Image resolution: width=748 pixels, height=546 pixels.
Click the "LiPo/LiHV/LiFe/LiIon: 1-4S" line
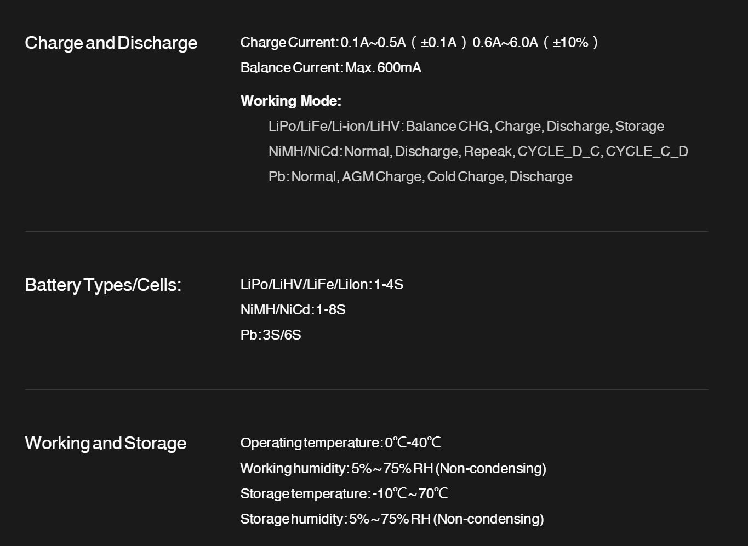321,285
